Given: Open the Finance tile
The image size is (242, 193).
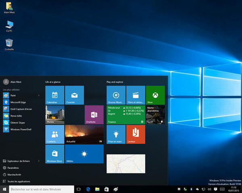Looking at the screenshot, I should coord(126,115).
